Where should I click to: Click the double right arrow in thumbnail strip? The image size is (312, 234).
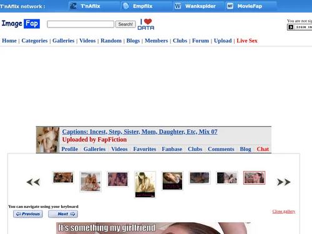point(284,182)
